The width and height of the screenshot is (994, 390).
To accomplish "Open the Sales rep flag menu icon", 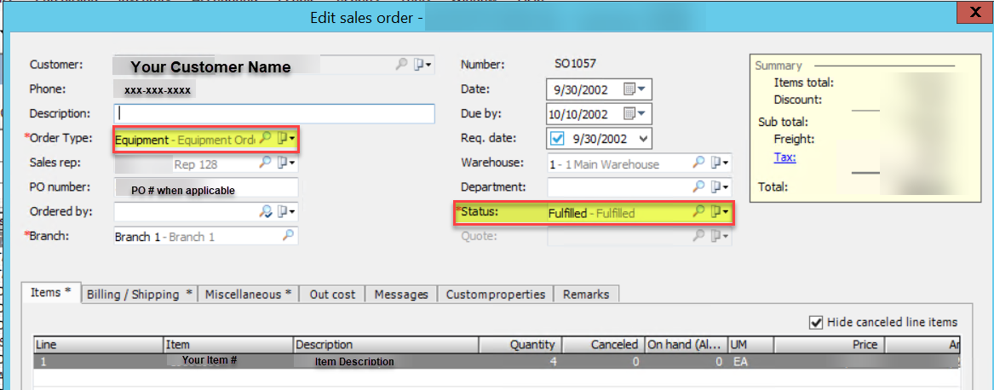I will 287,163.
